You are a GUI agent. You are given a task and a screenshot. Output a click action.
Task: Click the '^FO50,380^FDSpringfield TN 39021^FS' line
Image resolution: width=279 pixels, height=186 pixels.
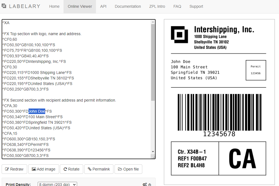[37, 122]
